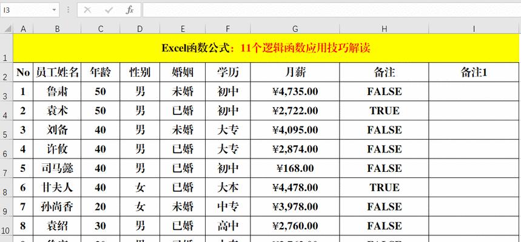Click the '学历' header cell

pyautogui.click(x=227, y=72)
